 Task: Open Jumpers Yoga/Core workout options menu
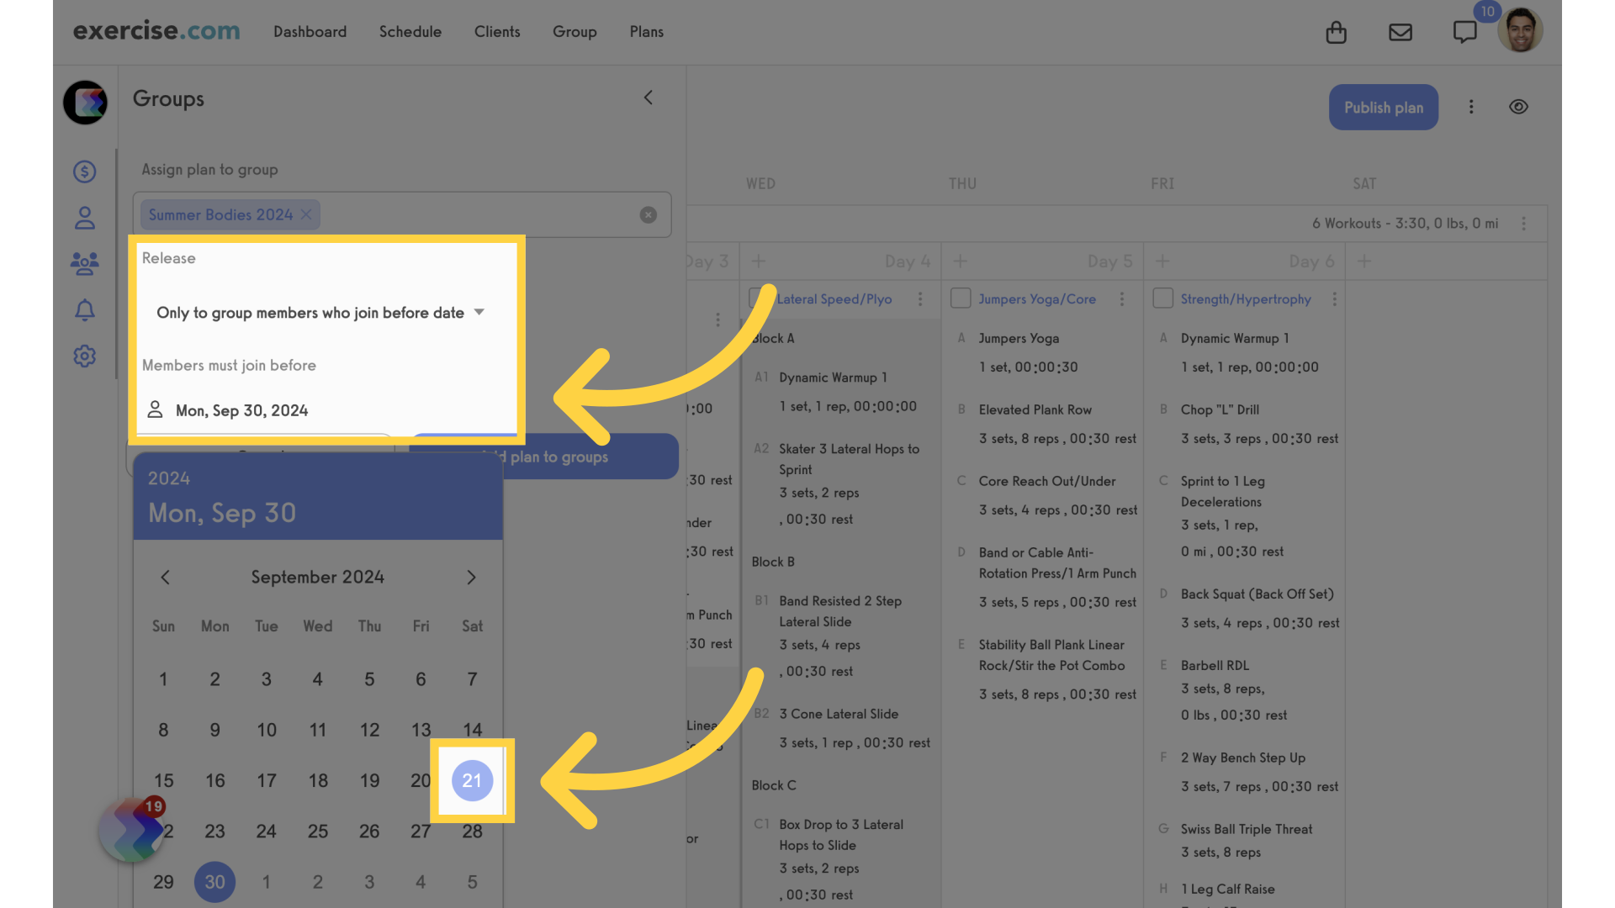(x=1121, y=299)
